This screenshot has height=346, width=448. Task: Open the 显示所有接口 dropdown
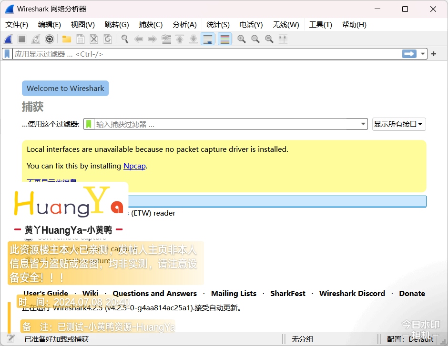point(398,124)
